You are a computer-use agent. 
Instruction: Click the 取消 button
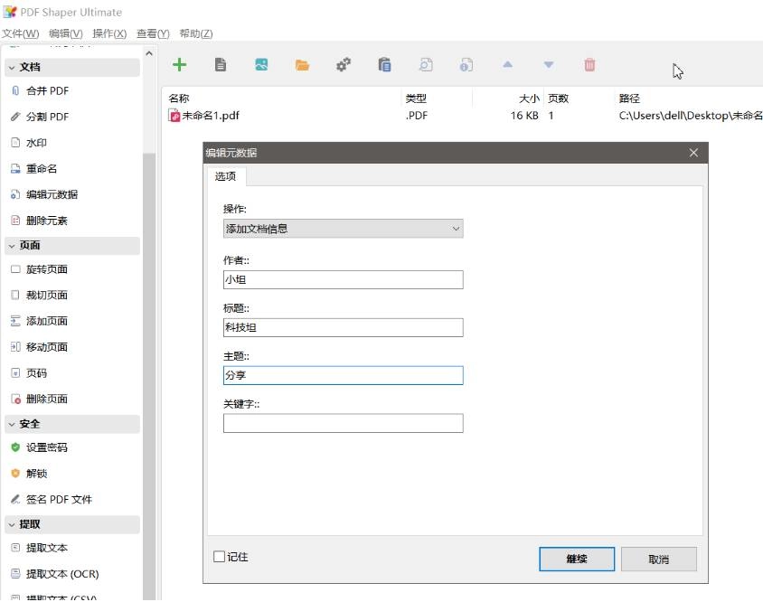point(658,559)
